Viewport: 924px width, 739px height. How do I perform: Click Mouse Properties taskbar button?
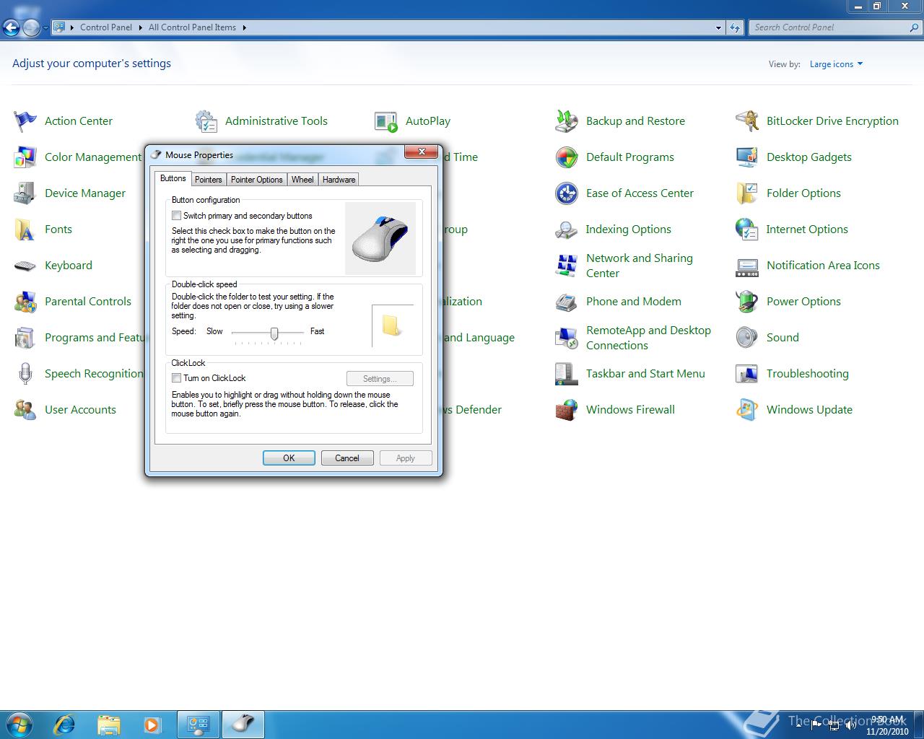[243, 724]
